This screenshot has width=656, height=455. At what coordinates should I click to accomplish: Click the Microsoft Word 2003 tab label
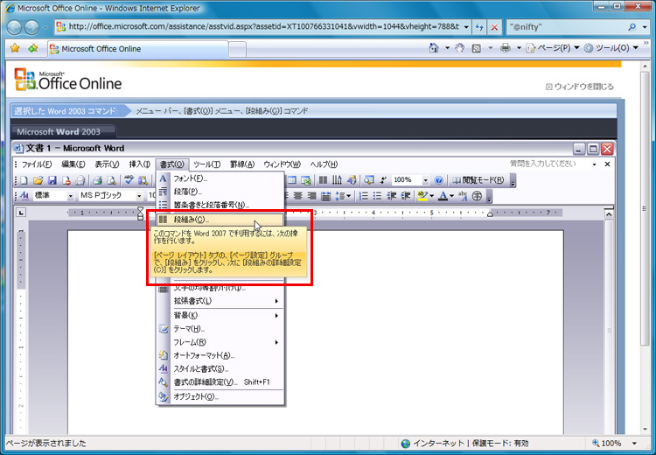pos(59,132)
